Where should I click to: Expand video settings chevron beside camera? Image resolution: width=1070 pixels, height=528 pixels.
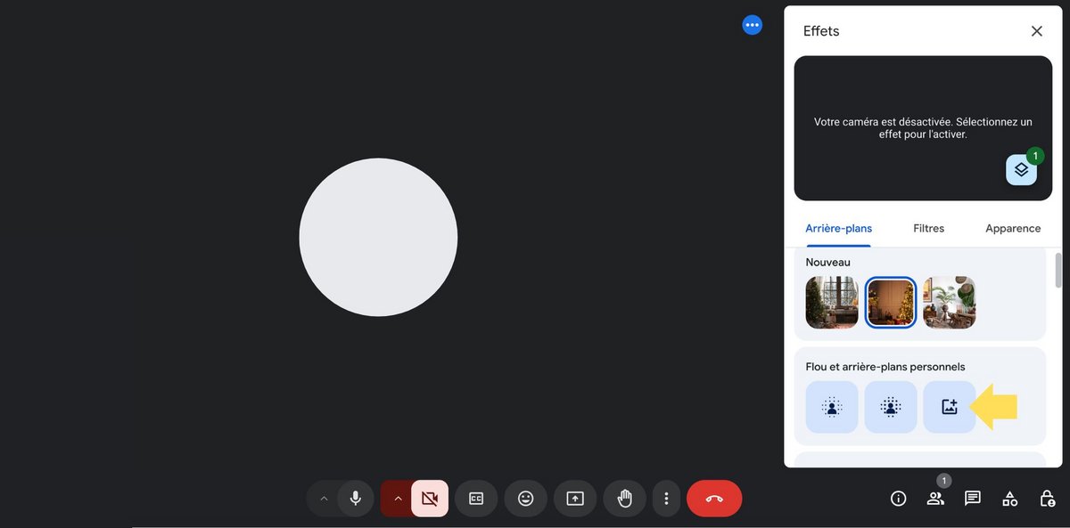pos(398,499)
